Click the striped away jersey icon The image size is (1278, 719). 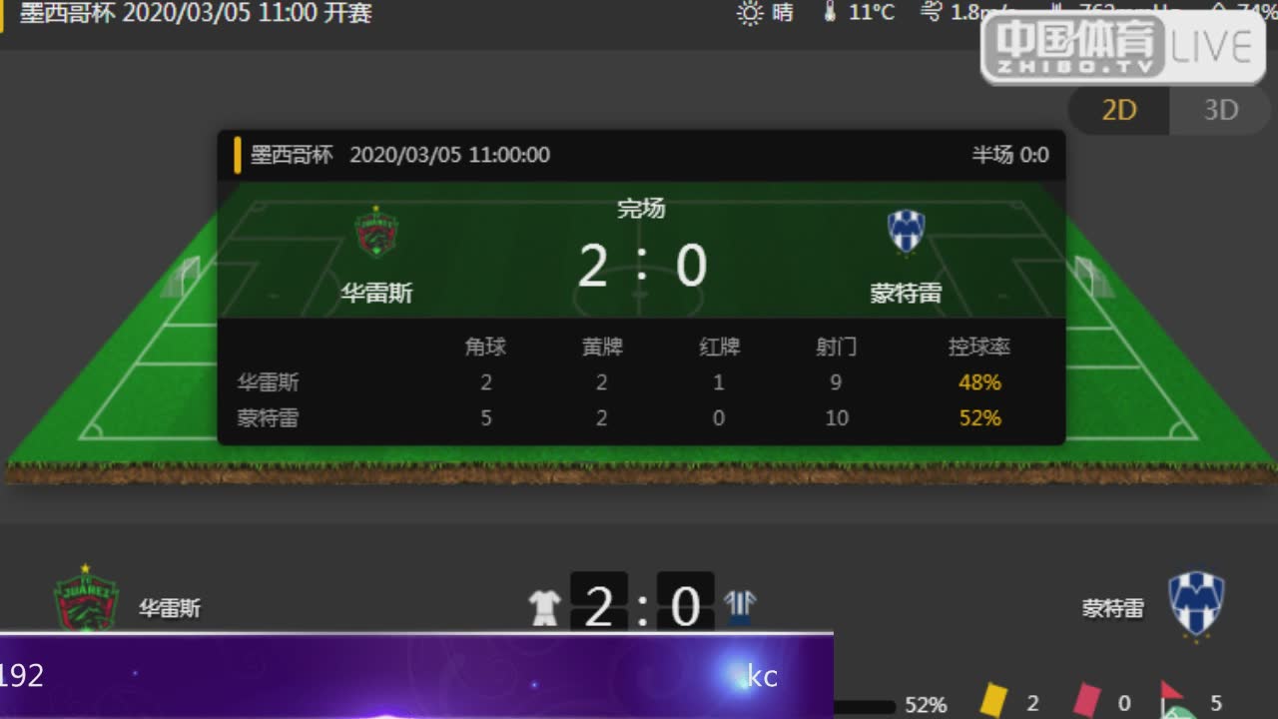(x=740, y=606)
